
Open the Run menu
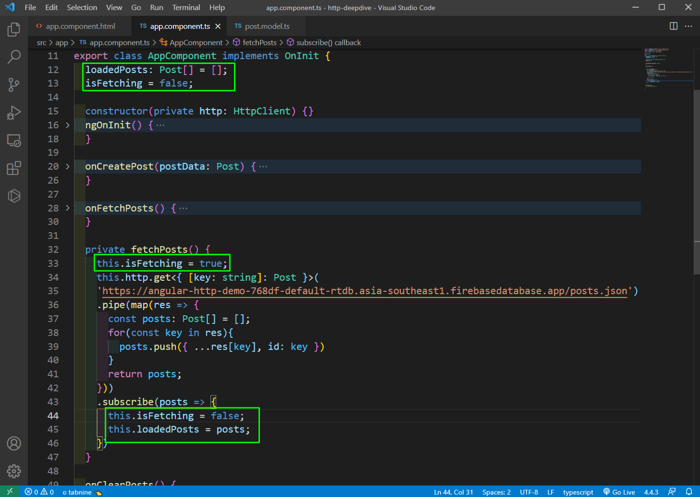coord(156,8)
